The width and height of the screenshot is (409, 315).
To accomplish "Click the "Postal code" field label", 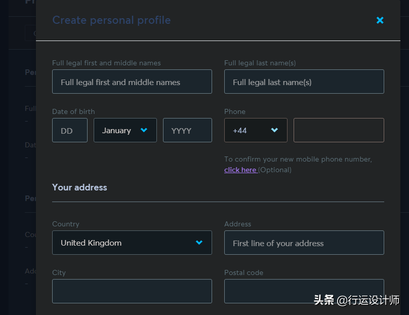I will coord(243,272).
